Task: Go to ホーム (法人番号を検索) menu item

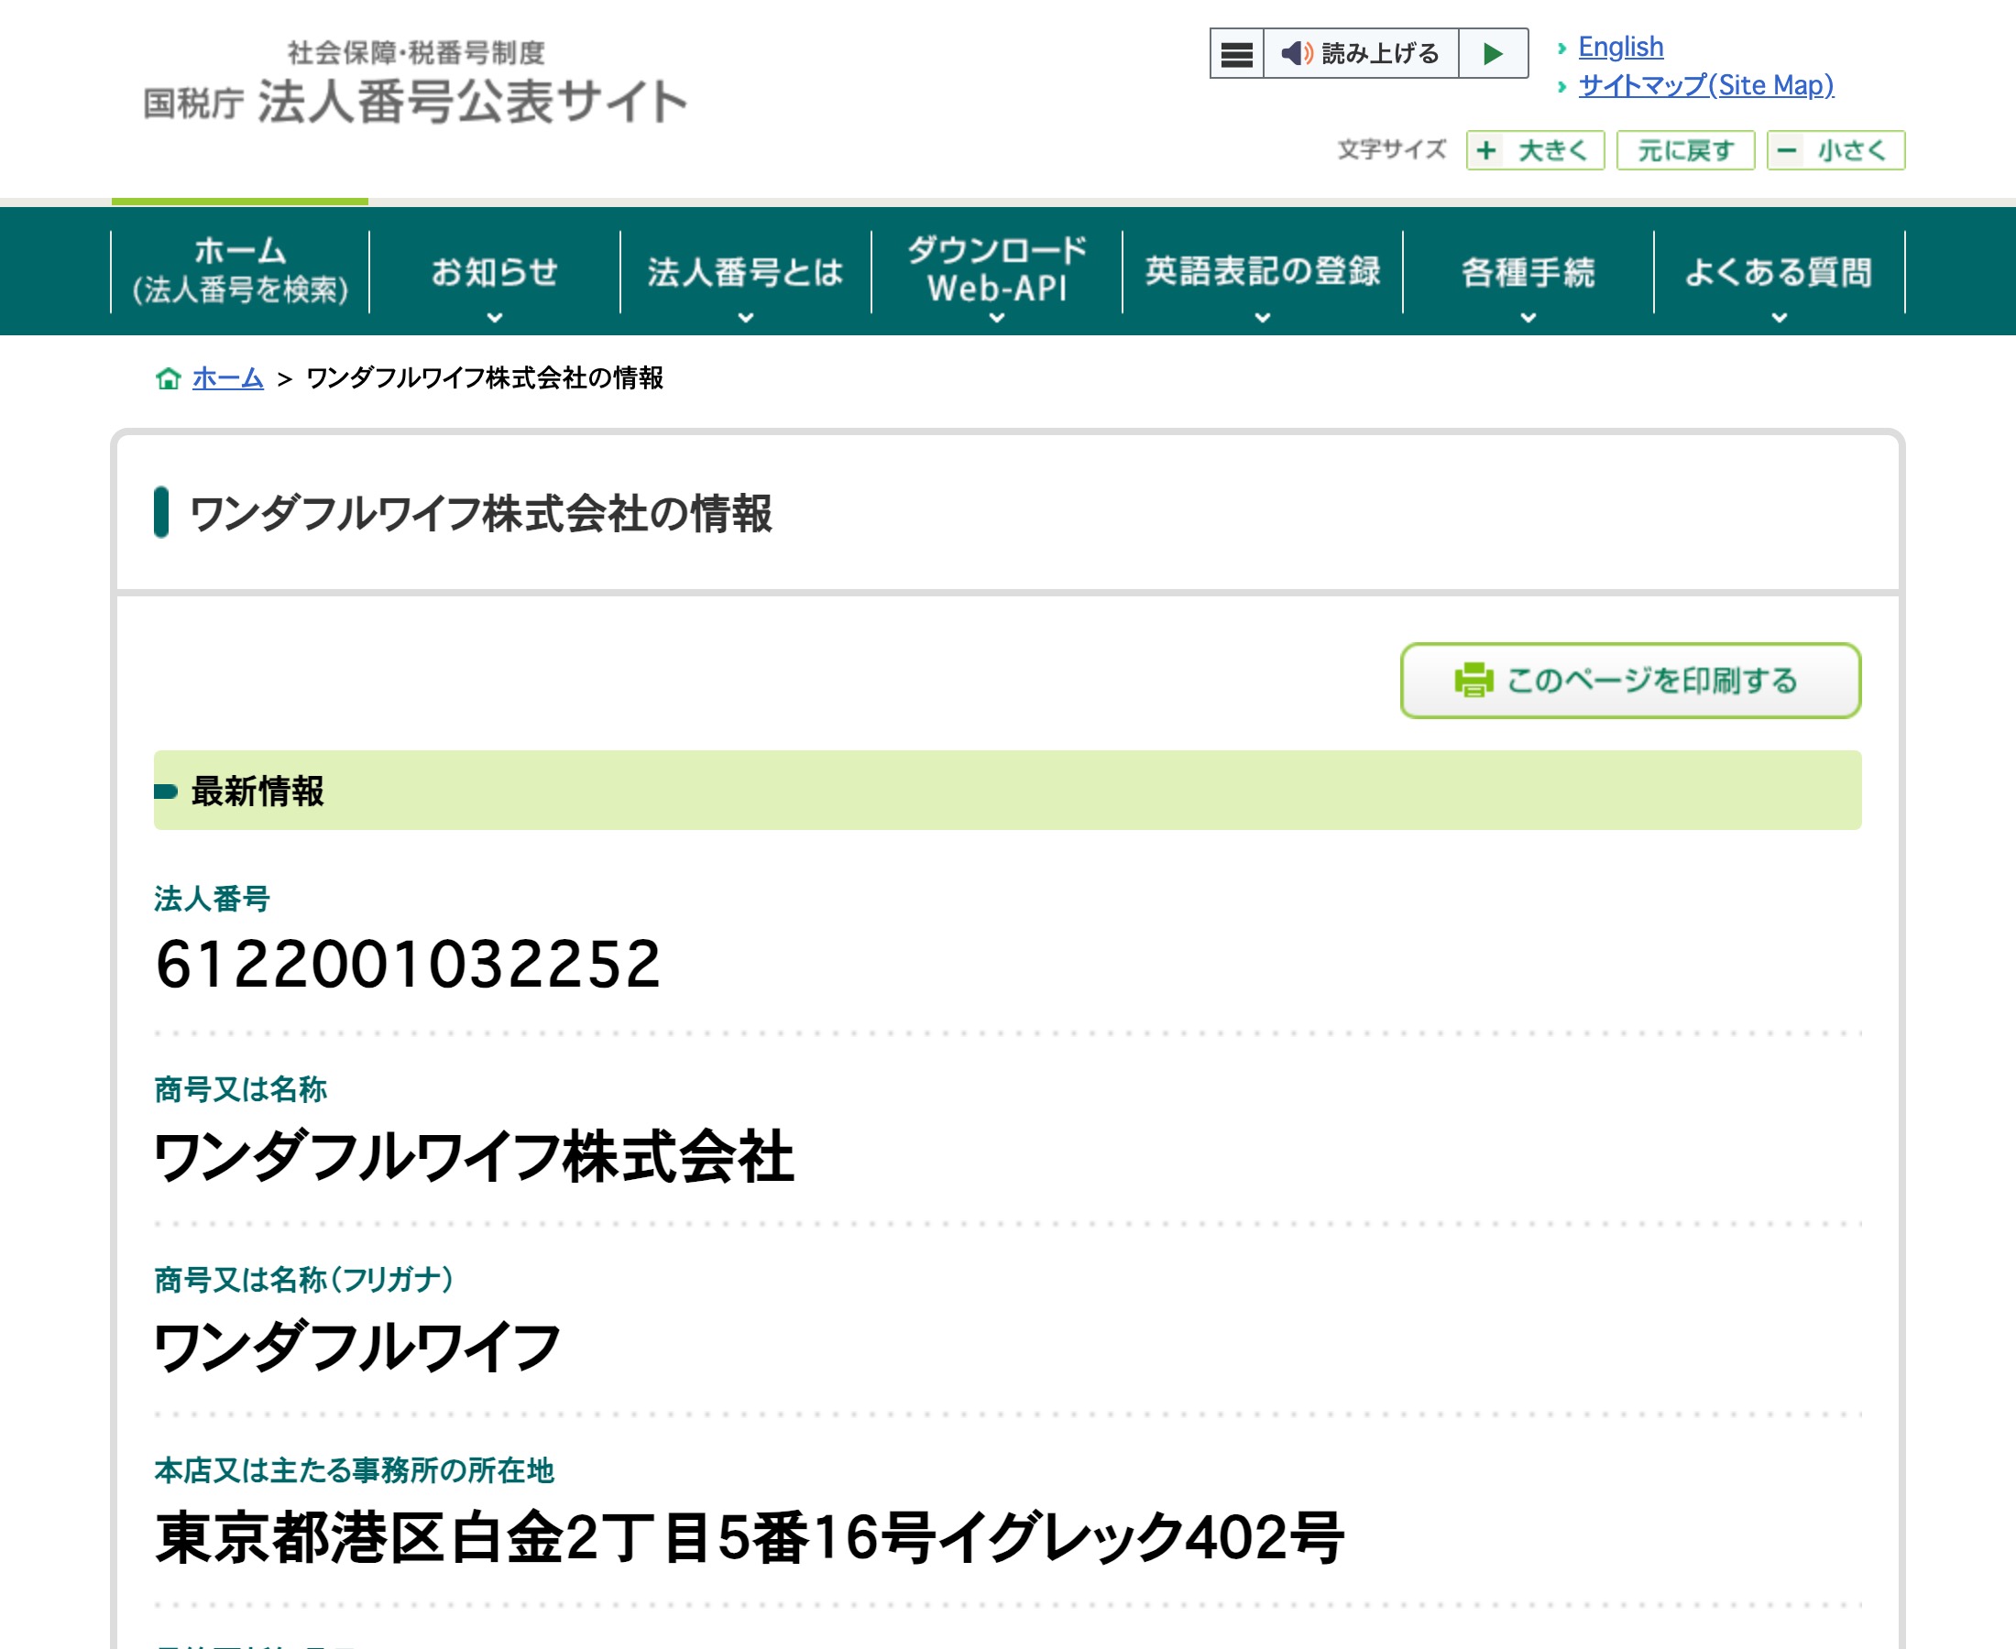Action: click(240, 271)
